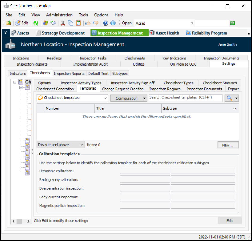Click the thumbs down icon
The height and width of the screenshot is (241, 252).
point(95,23)
